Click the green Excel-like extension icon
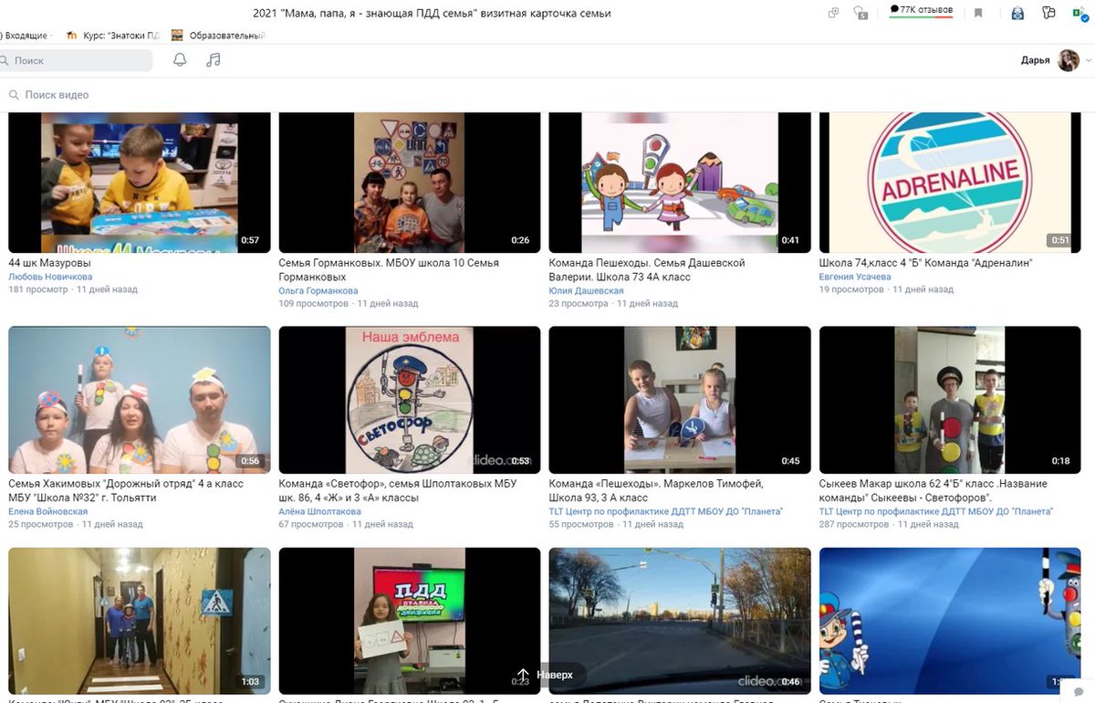Image resolution: width=1095 pixels, height=703 pixels. (x=1082, y=13)
